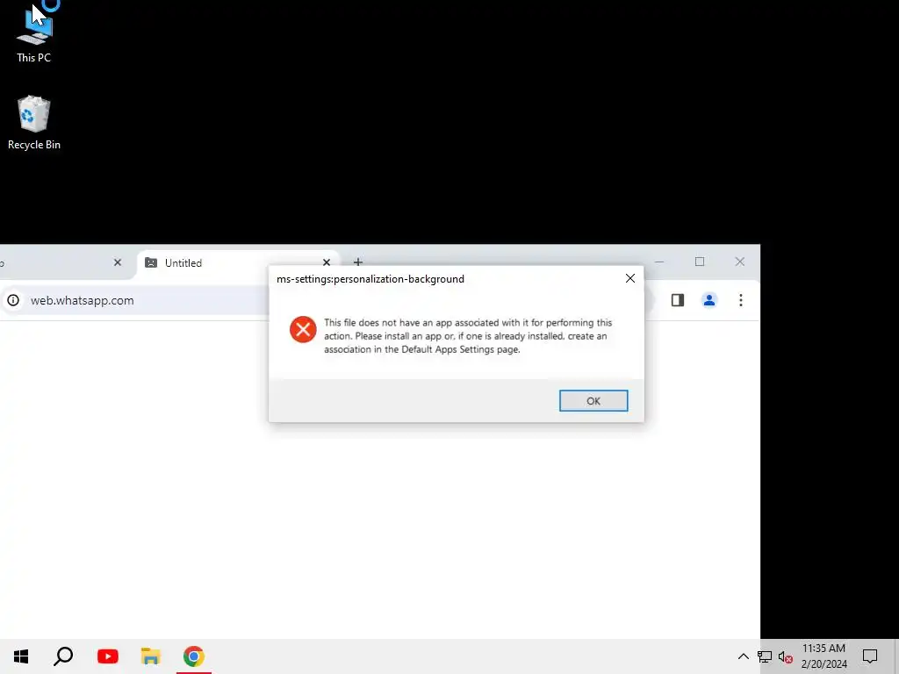Select the This PC desktop icon
Screen dimensions: 899x674
[x=34, y=34]
